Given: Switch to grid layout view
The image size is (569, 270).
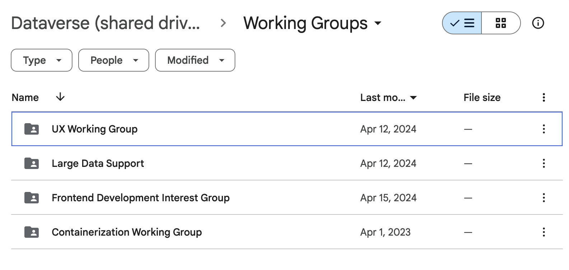Looking at the screenshot, I should (500, 23).
